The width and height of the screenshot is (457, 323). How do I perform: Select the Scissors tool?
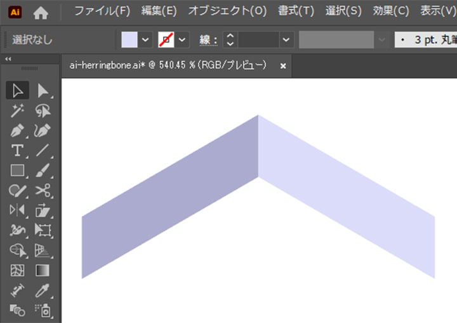point(43,189)
